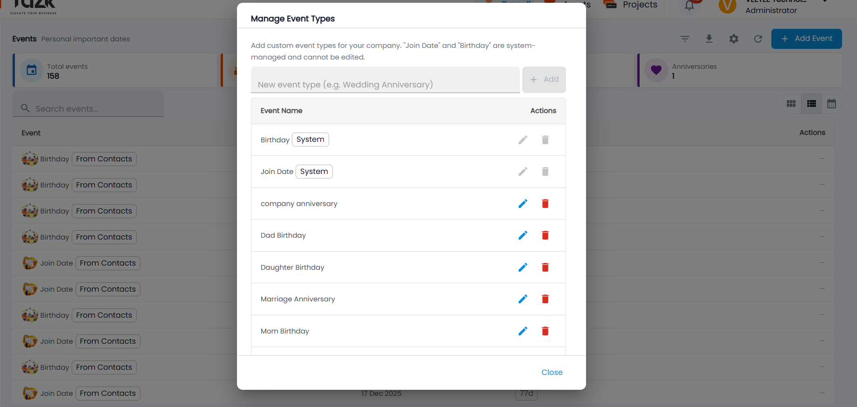Select the Marriage Anniversary row name
The height and width of the screenshot is (407, 857).
[x=298, y=299]
